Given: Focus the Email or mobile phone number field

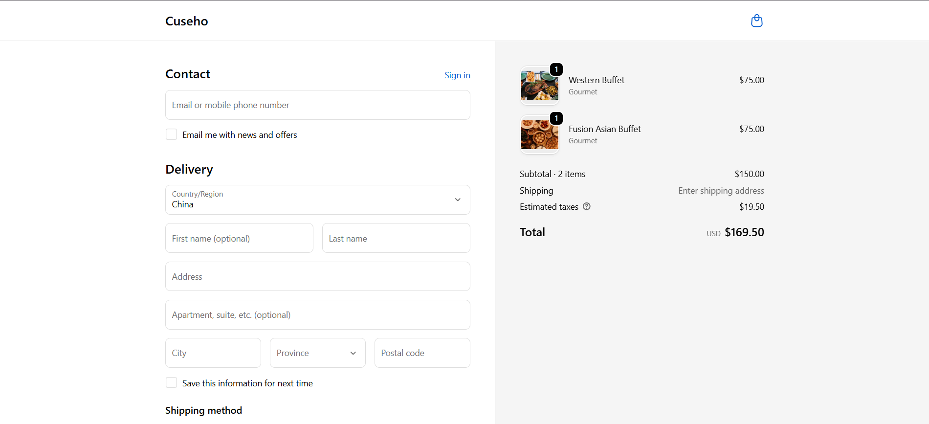Looking at the screenshot, I should pyautogui.click(x=318, y=105).
